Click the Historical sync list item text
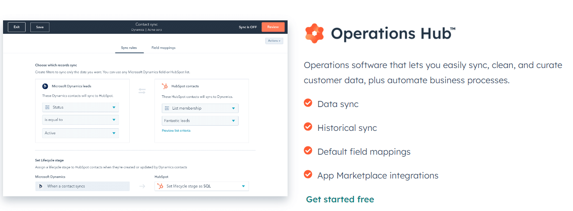 347,128
